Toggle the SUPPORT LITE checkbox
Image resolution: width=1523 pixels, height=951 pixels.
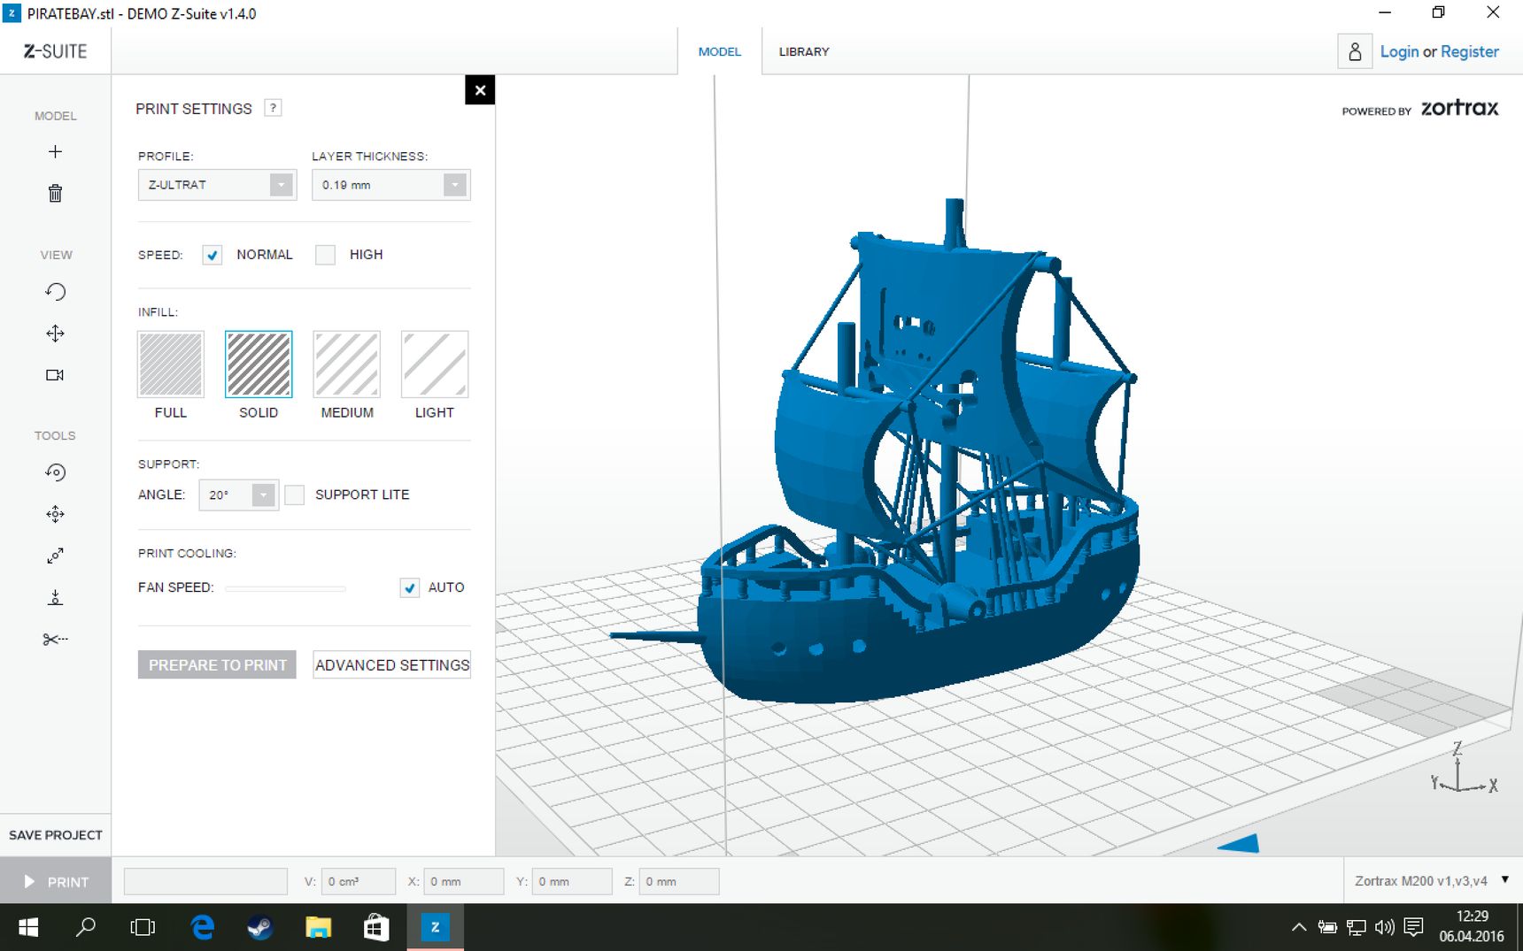[295, 495]
